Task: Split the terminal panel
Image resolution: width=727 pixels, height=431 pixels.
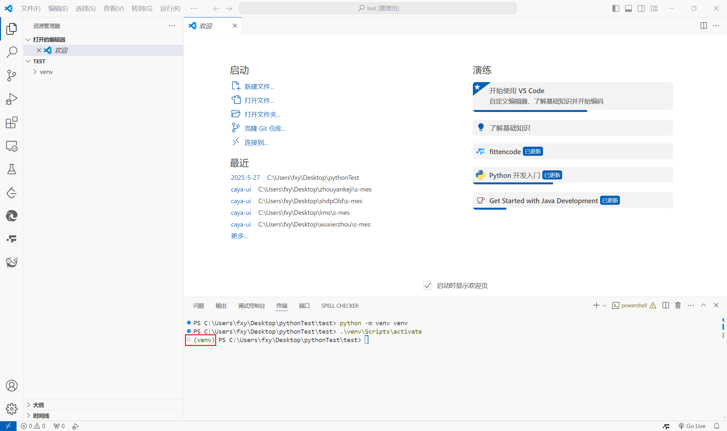Action: [666, 305]
